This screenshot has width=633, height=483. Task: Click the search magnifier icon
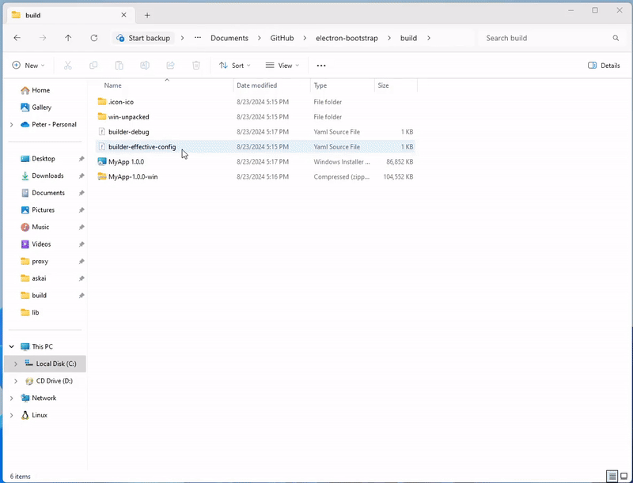tap(616, 38)
